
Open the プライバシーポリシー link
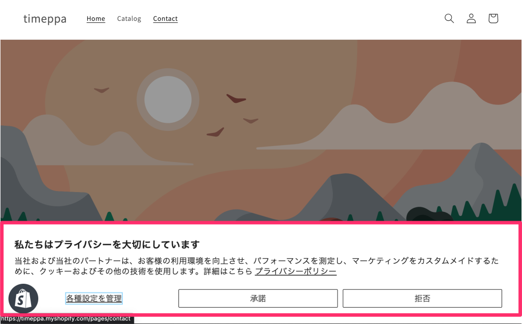click(296, 272)
